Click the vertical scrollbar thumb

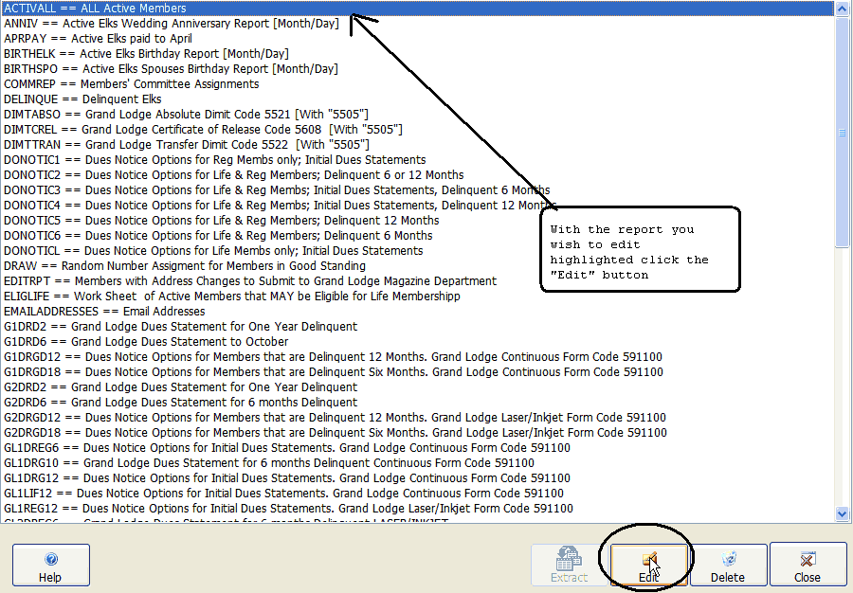pos(843,133)
